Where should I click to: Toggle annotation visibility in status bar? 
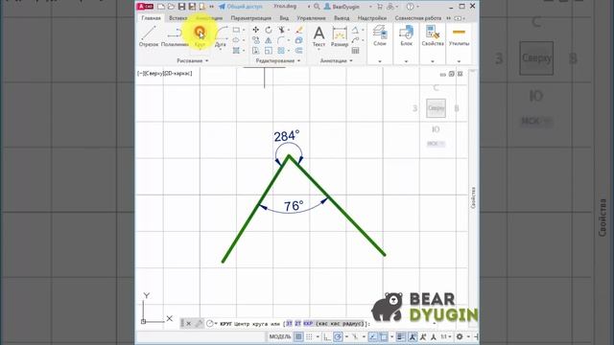click(413, 336)
